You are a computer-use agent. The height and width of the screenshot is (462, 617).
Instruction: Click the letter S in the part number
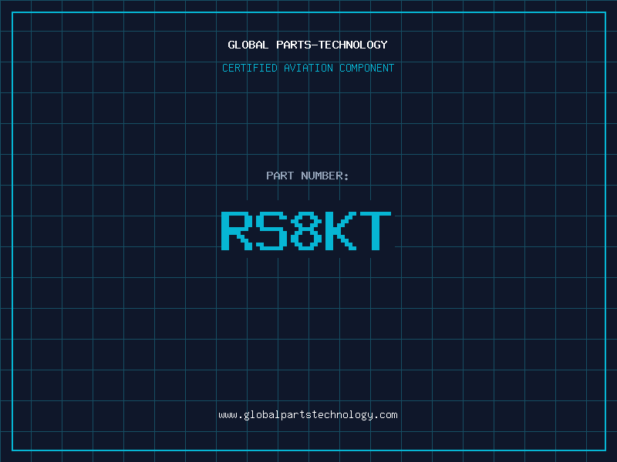point(272,231)
